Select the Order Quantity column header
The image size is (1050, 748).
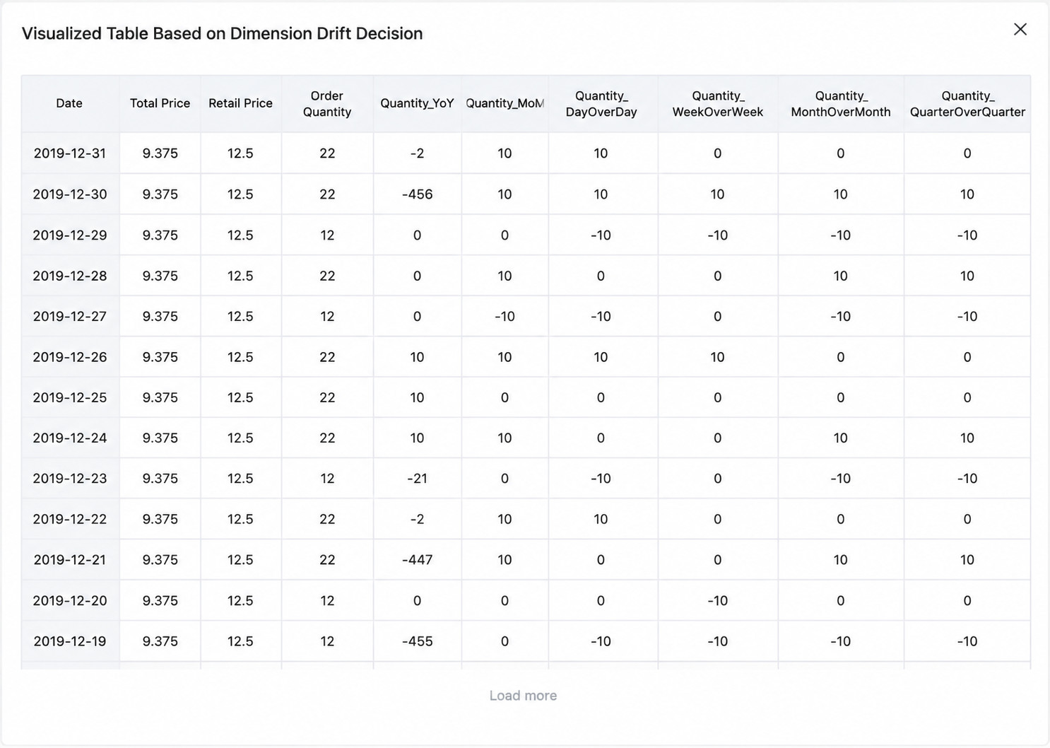[327, 103]
